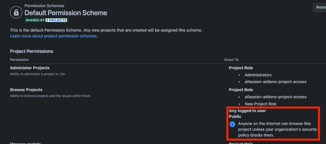Image resolution: width=326 pixels, height=144 pixels.
Task: Click the Administrators role entry
Action: 258,75
